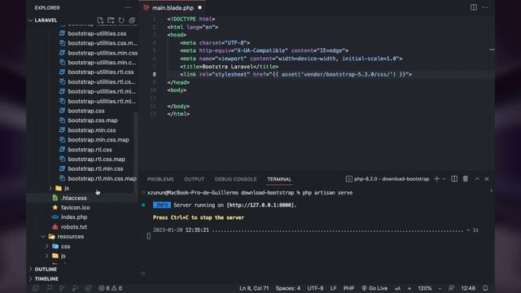Switch to the PROBLEMS tab
The height and width of the screenshot is (293, 521).
coord(160,179)
